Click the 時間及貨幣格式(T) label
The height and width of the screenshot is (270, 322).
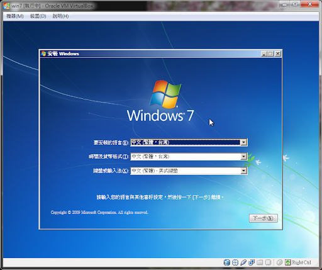pos(109,157)
